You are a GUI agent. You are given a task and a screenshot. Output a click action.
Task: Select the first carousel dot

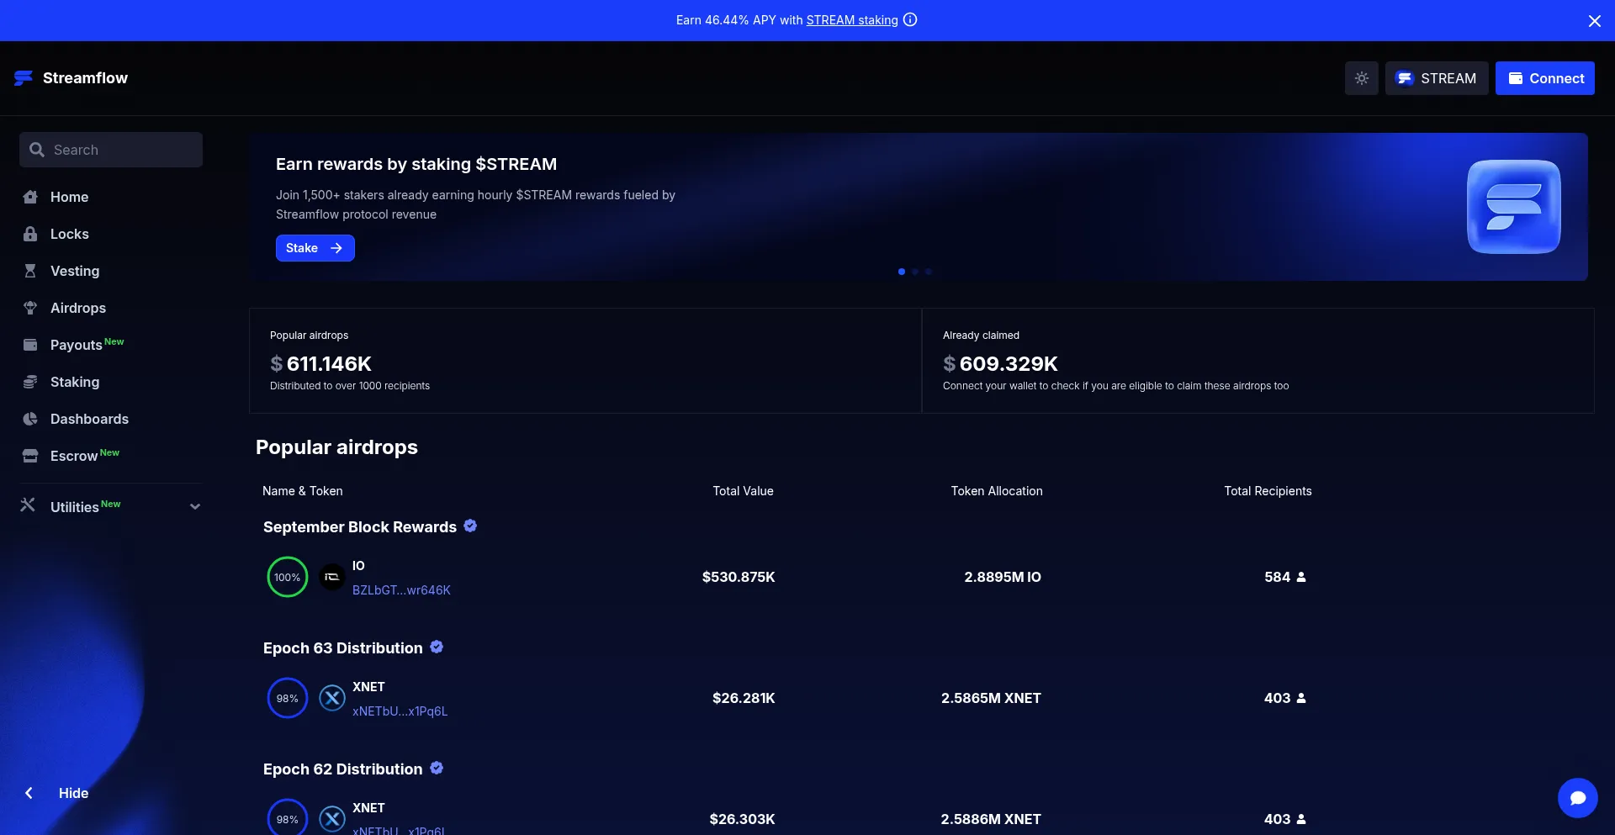[902, 272]
